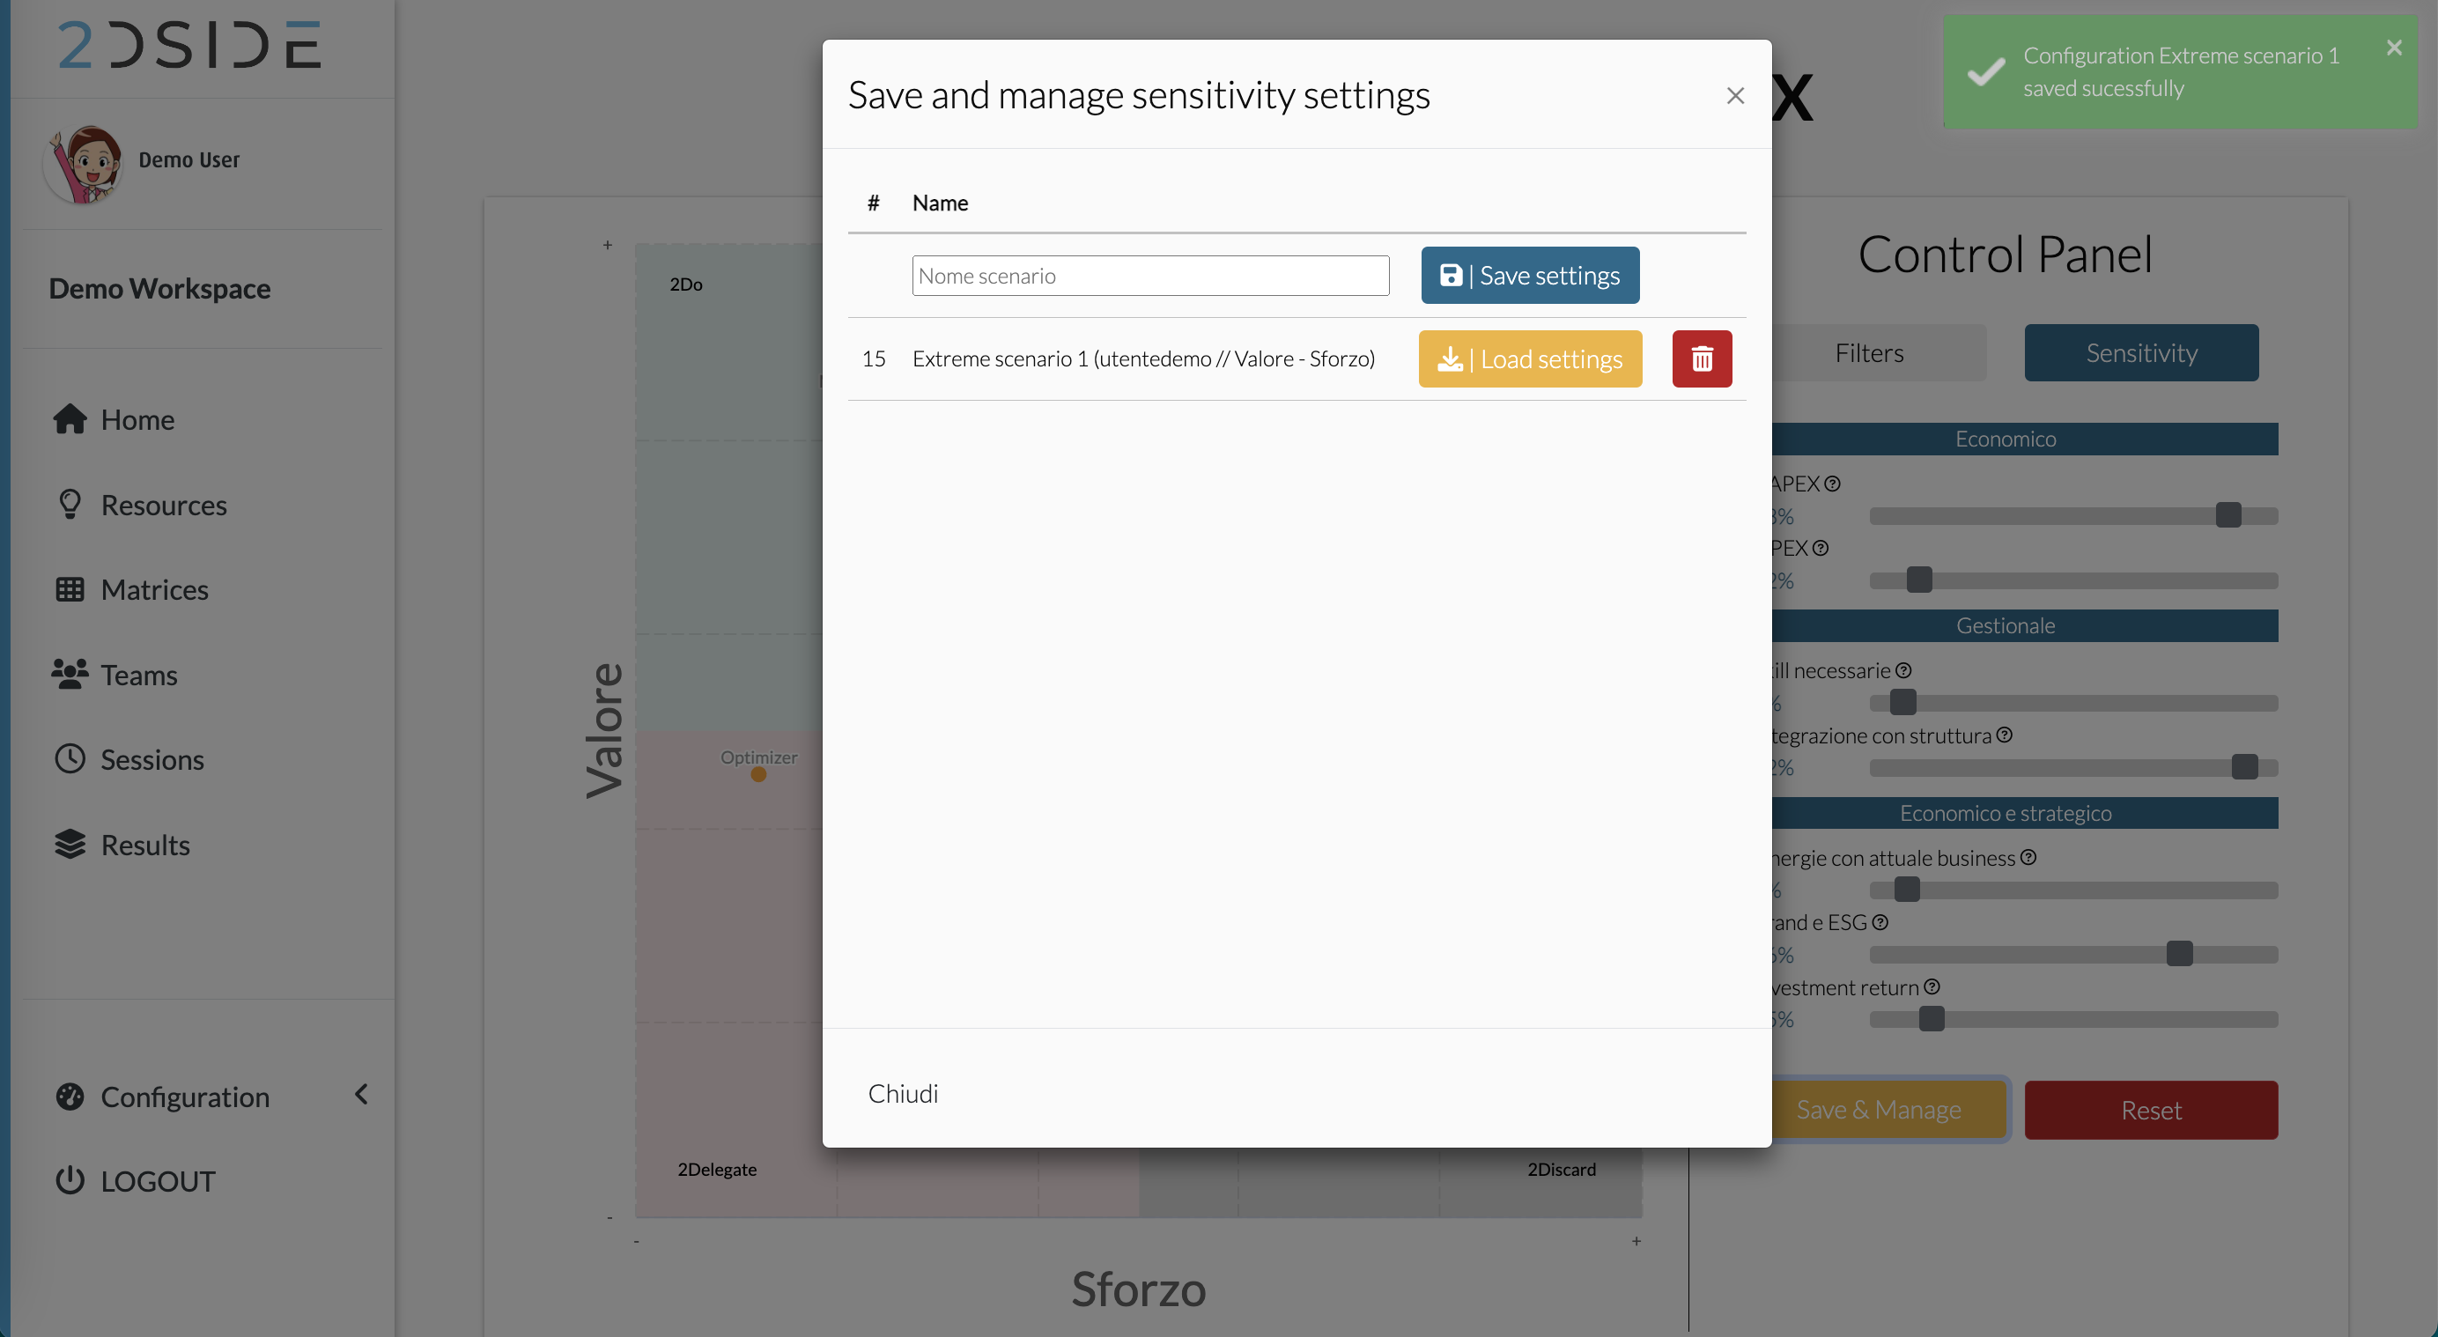Log out via LOGOUT link

pos(158,1181)
